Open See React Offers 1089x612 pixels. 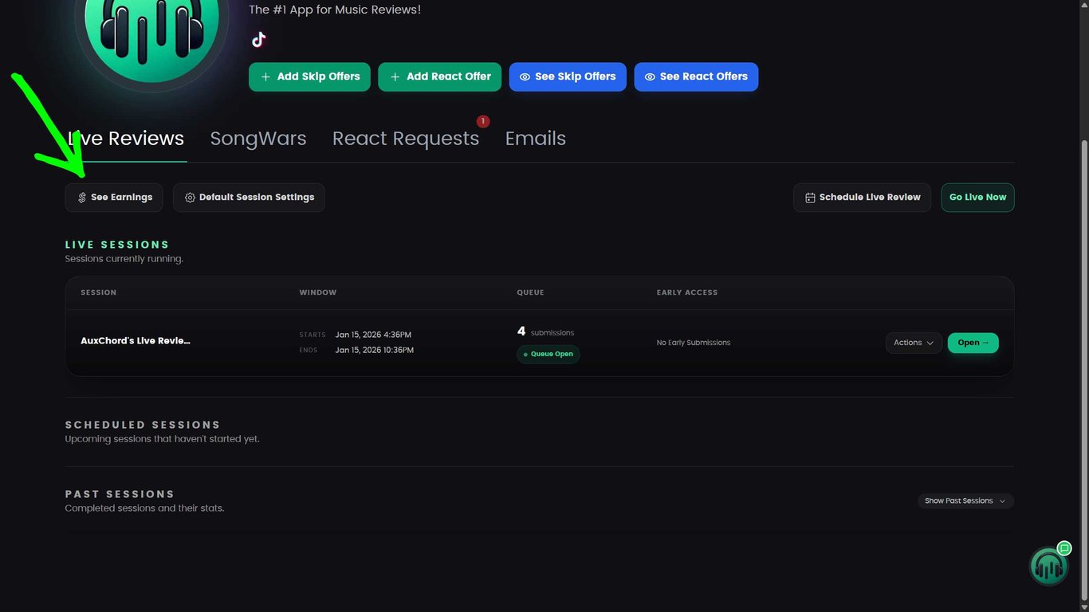[x=696, y=76]
